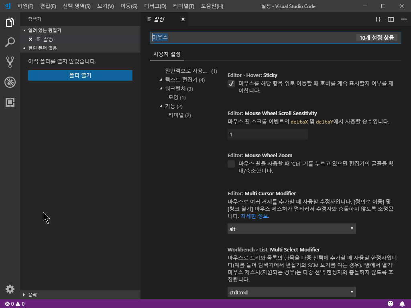Toggle Editor Hover Sticky checkbox

coord(231,84)
